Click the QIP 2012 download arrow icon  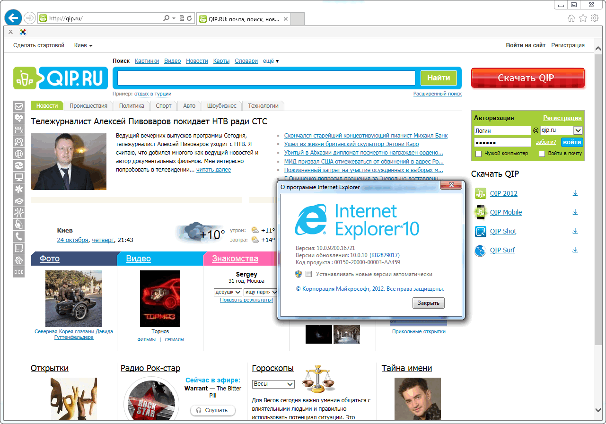coord(575,193)
